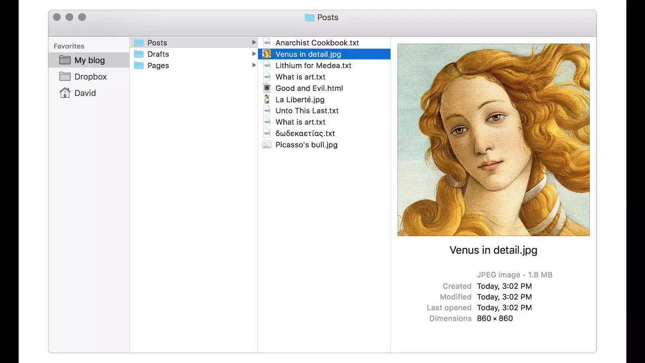
Task: Click the Favorites sidebar heading
Action: coord(69,46)
